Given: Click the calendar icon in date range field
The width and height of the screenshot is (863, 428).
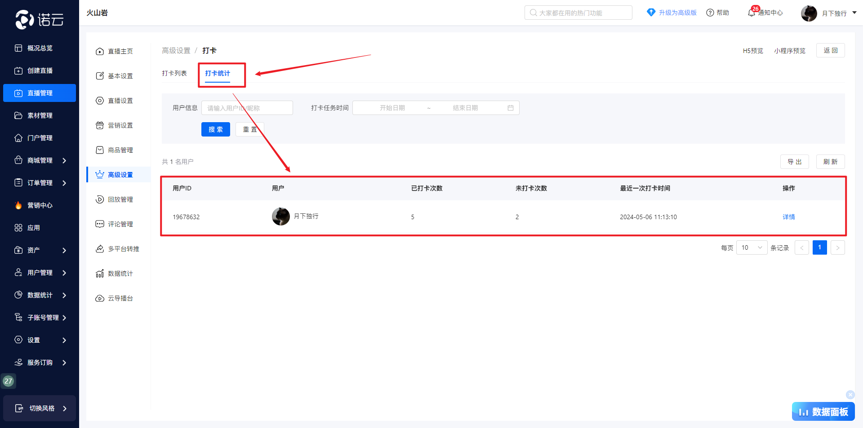Looking at the screenshot, I should 511,108.
